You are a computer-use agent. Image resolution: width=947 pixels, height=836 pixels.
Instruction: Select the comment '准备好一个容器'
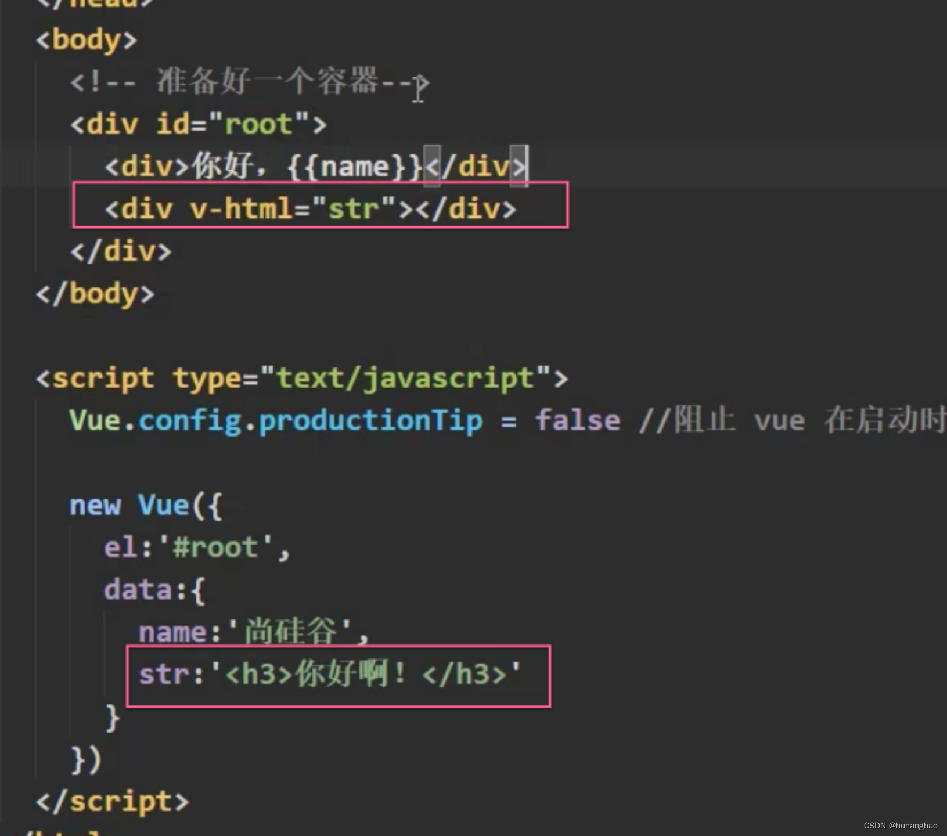[x=268, y=81]
